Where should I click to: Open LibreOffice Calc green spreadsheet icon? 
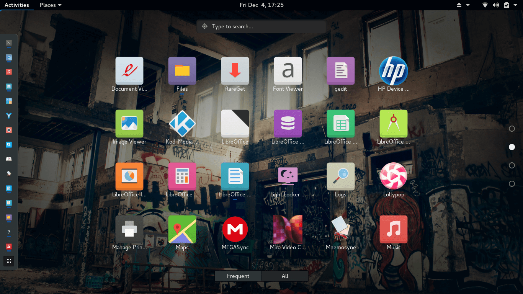[341, 124]
